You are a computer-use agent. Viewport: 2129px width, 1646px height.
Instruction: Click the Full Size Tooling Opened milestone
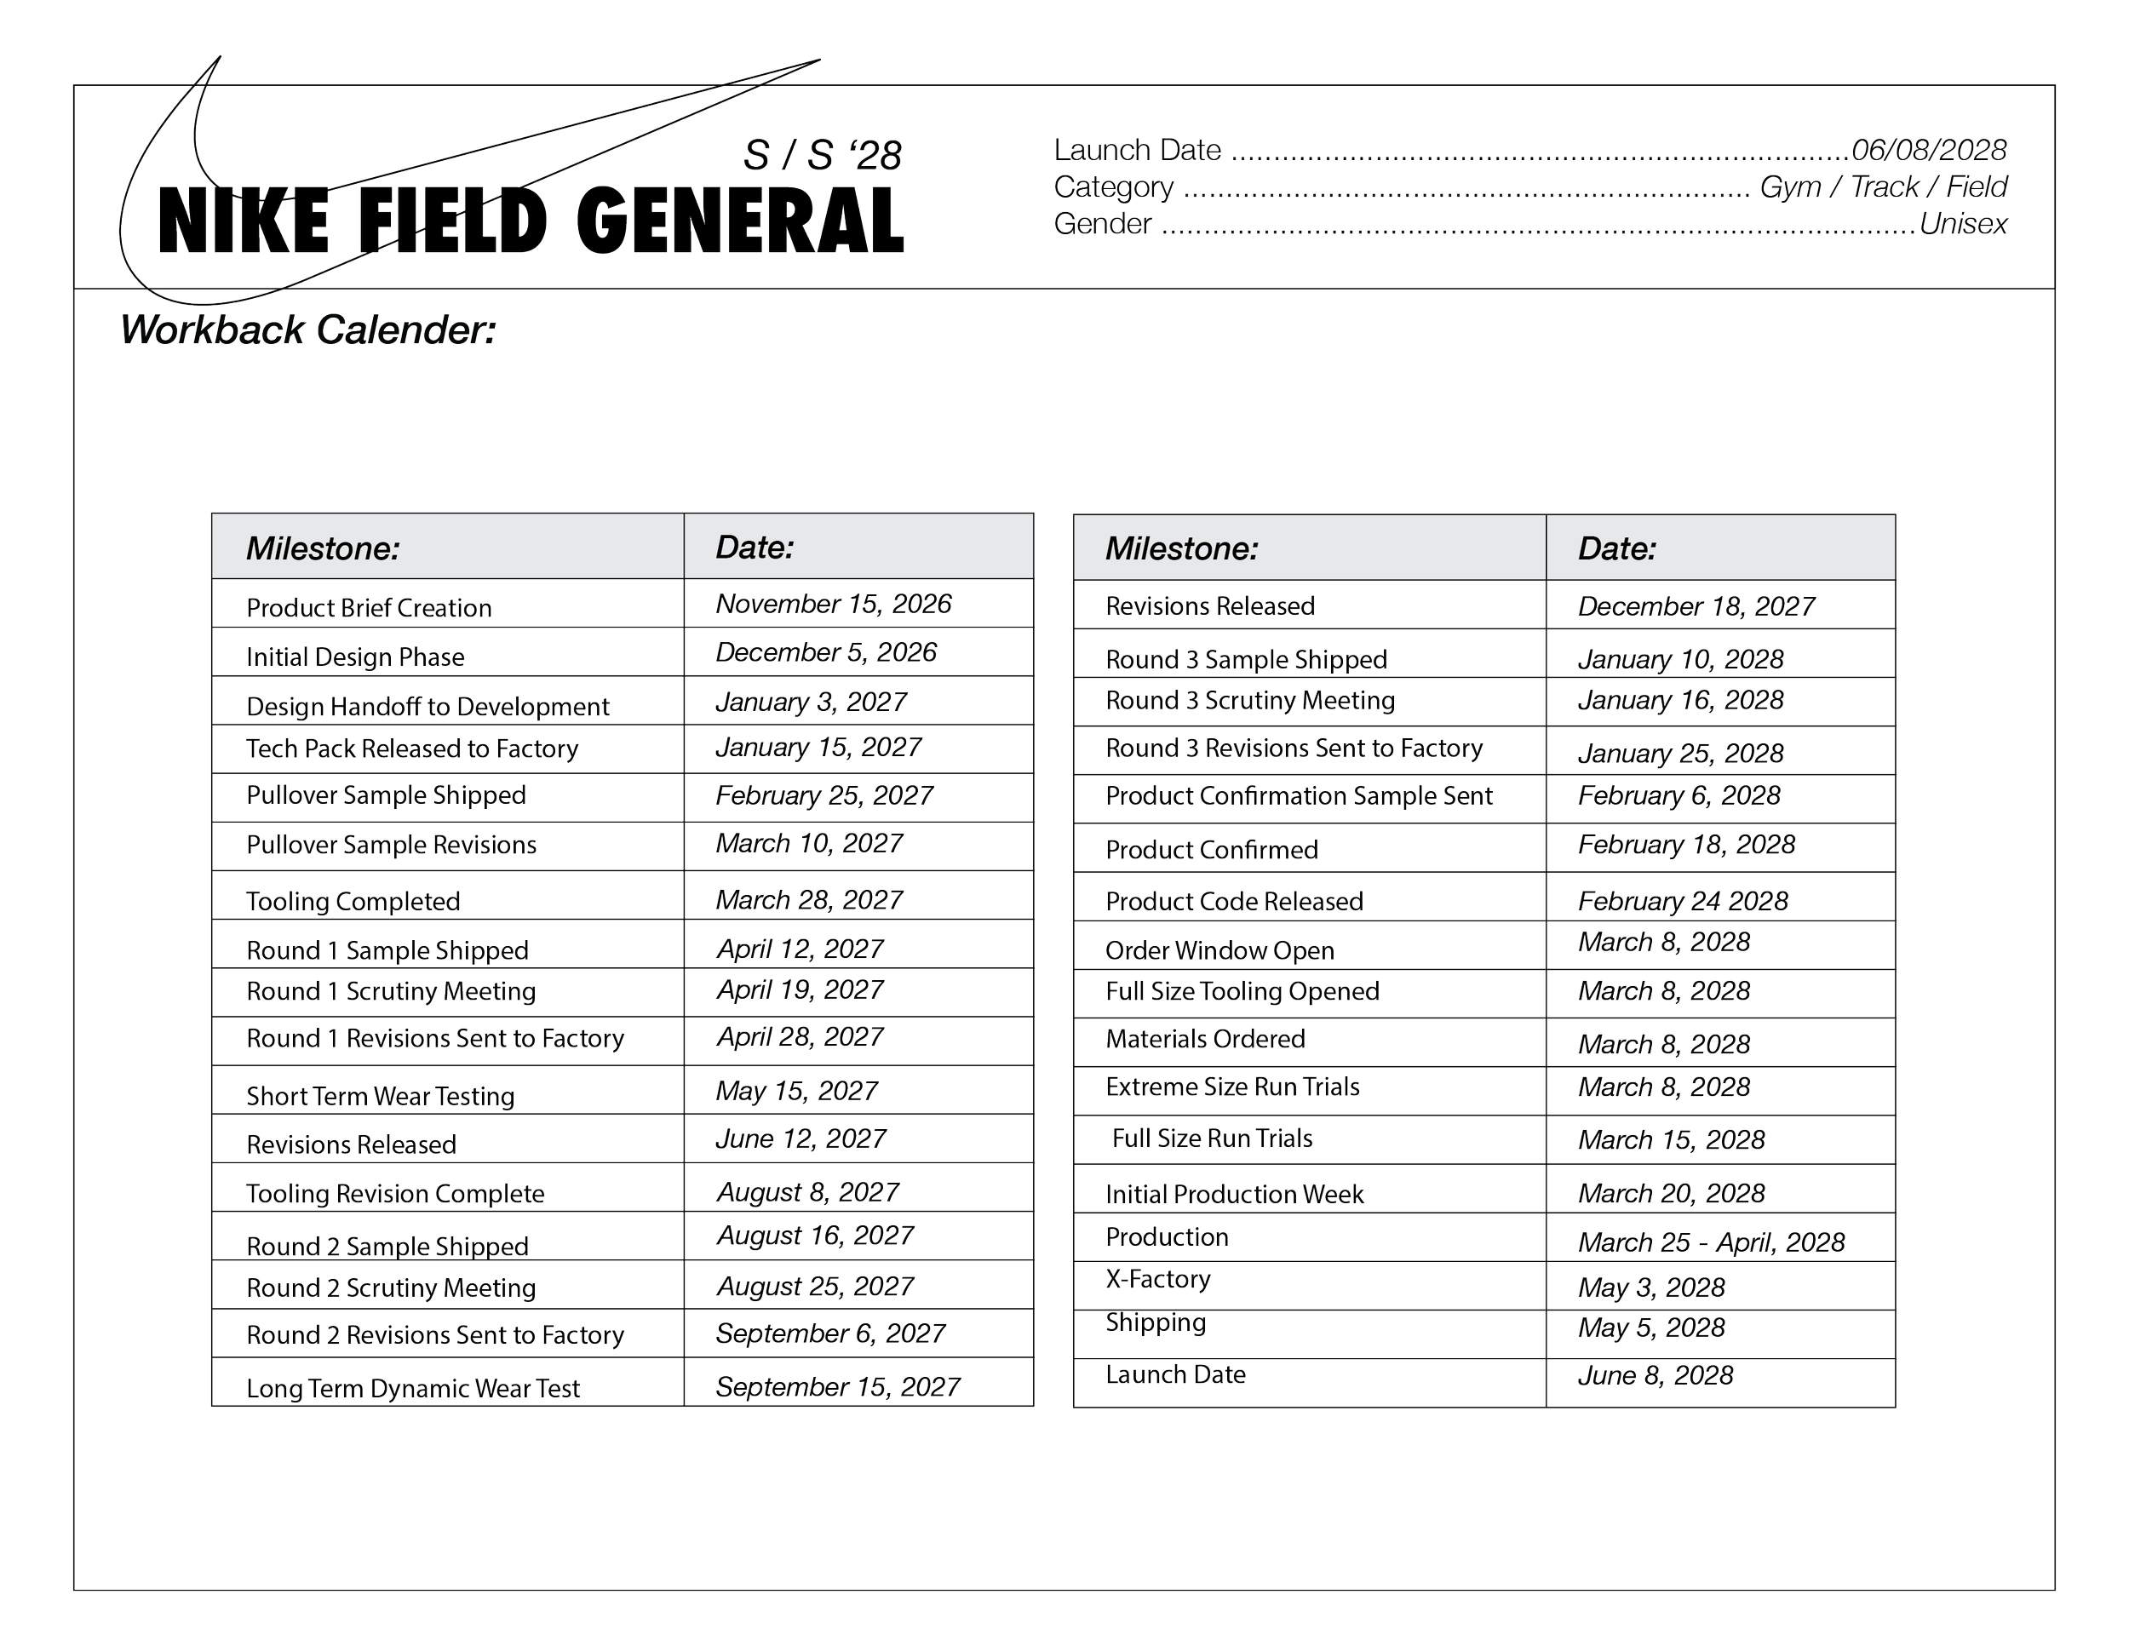[1242, 991]
